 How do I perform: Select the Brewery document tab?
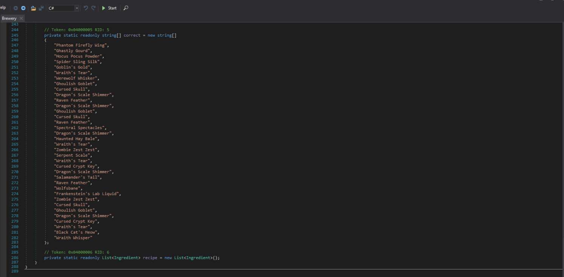click(x=9, y=18)
